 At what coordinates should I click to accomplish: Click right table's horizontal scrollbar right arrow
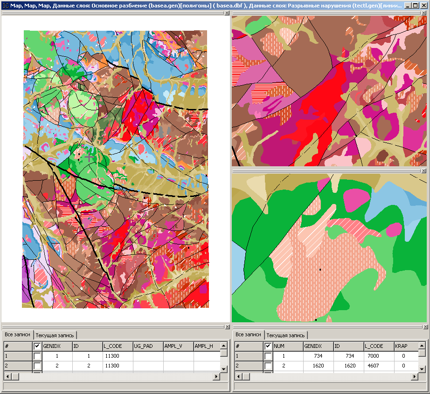point(415,377)
